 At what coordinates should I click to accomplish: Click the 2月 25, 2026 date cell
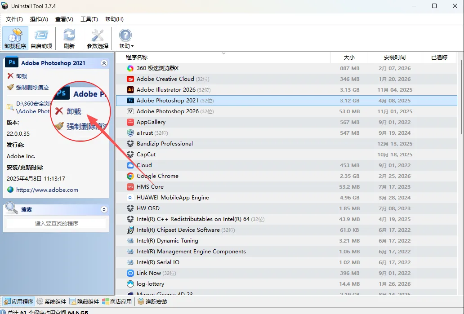[394, 176]
